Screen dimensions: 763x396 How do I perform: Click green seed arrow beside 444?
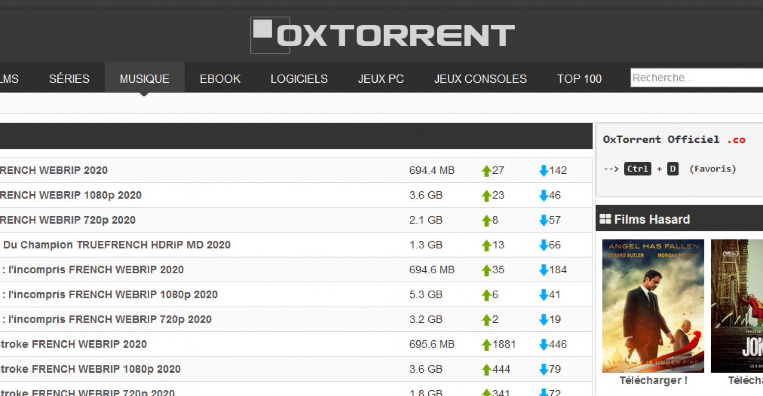point(486,369)
